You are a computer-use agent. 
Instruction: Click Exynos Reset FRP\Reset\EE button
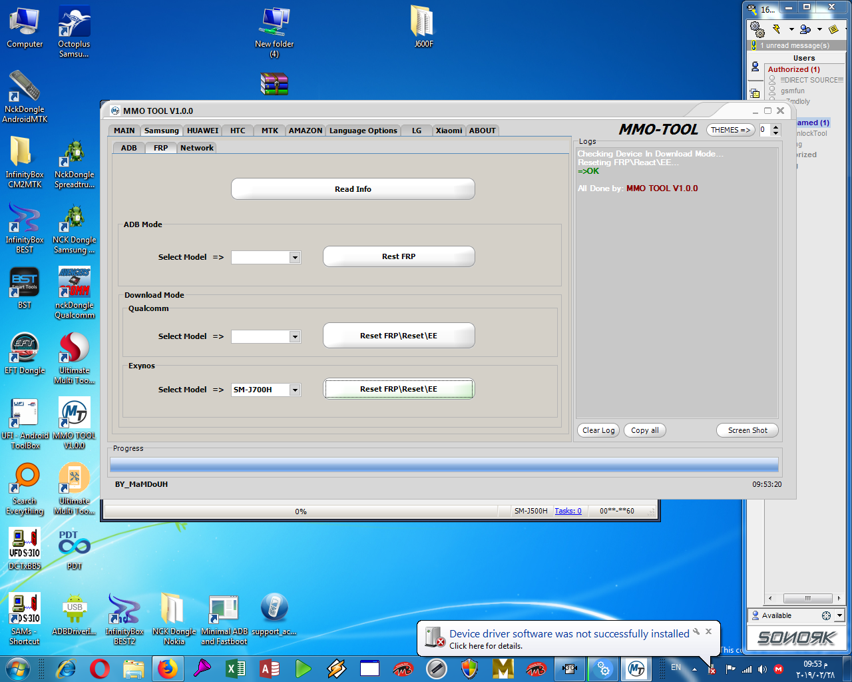399,389
